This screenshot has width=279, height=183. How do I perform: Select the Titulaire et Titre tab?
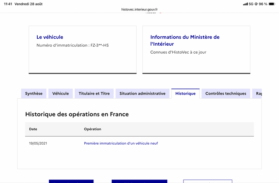(94, 93)
